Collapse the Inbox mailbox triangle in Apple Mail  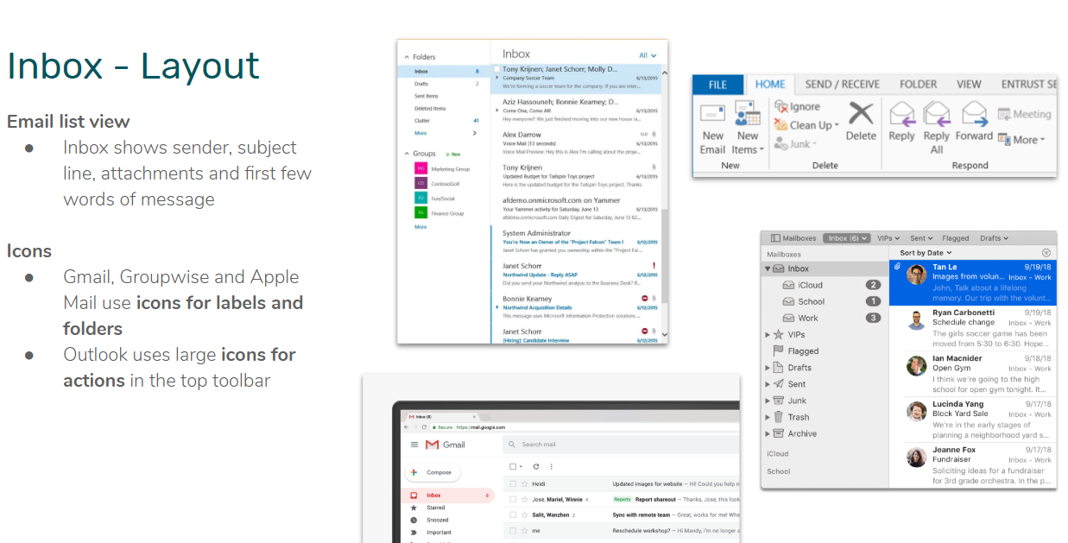768,268
